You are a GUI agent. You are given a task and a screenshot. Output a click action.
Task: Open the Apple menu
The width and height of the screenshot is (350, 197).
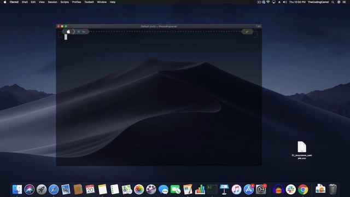[x=5, y=2]
